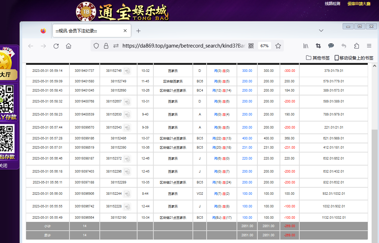Close the 视讯 会员下注纪录 tab
Viewport: 379px width, 243px height.
point(125,31)
